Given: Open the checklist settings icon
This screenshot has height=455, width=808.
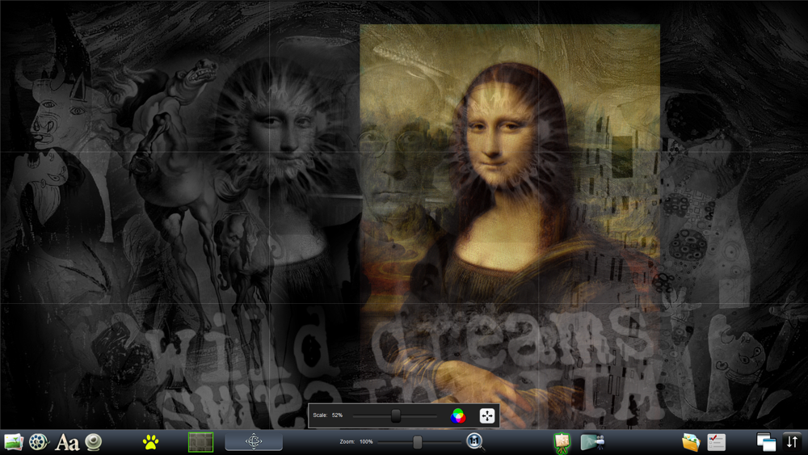Looking at the screenshot, I should pyautogui.click(x=716, y=441).
